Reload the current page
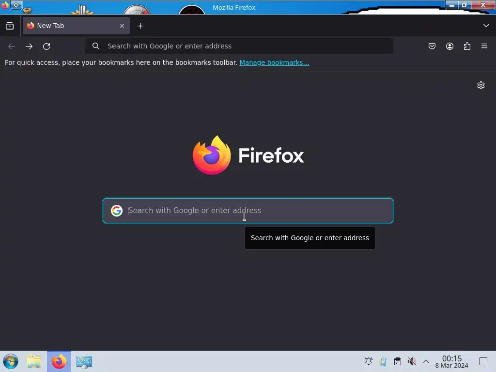 (46, 46)
